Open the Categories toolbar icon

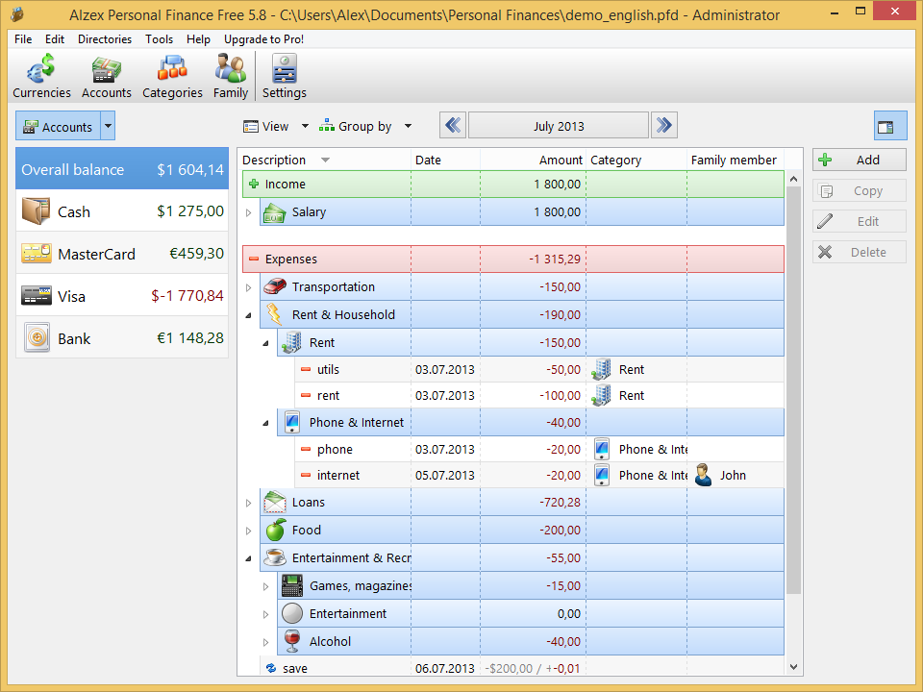tap(172, 77)
